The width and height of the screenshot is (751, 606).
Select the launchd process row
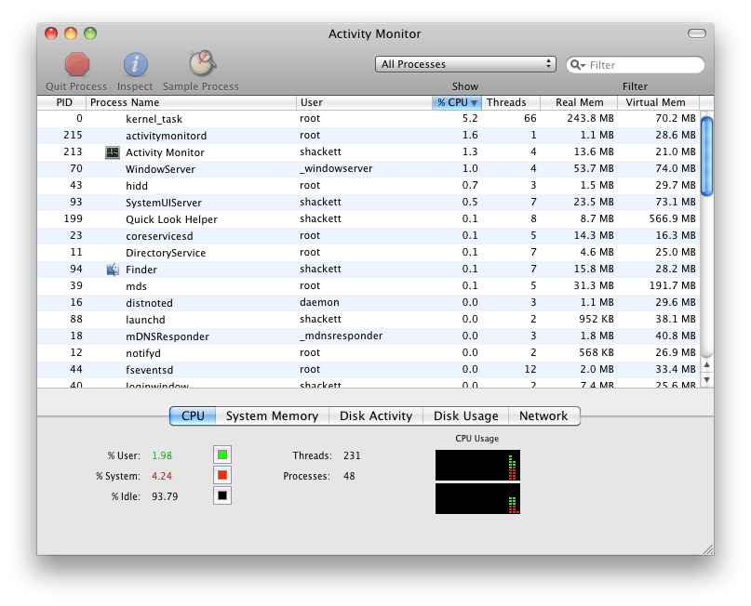coord(369,320)
